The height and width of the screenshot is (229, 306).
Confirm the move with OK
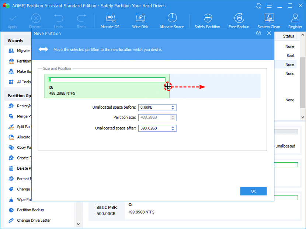point(253,191)
